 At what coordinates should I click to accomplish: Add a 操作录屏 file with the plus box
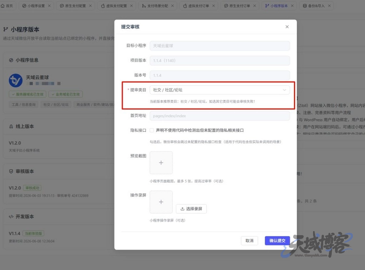pyautogui.click(x=161, y=202)
